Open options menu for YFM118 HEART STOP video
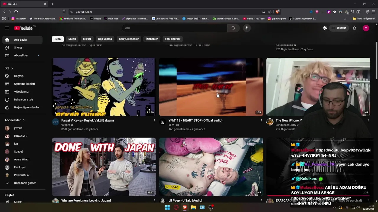The image size is (378, 212). [x=261, y=121]
